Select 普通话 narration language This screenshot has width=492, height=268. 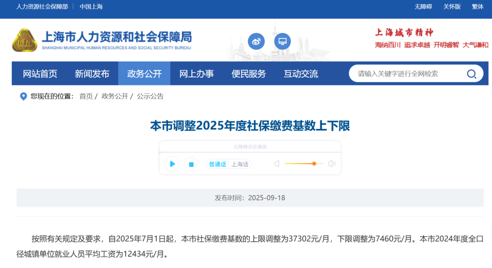[x=217, y=164]
